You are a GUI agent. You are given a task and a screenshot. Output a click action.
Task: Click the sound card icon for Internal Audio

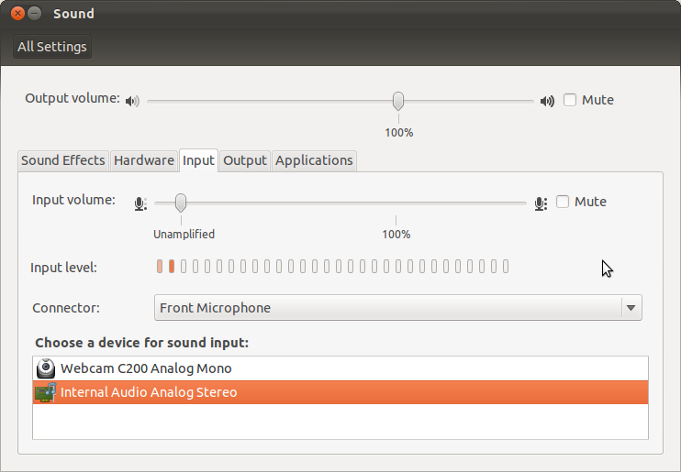click(x=46, y=392)
